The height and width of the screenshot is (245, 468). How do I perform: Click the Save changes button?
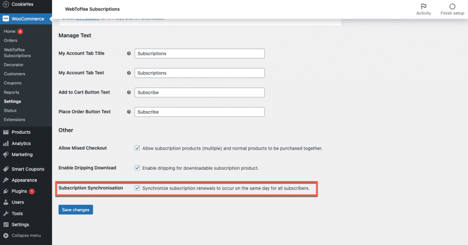tap(76, 209)
